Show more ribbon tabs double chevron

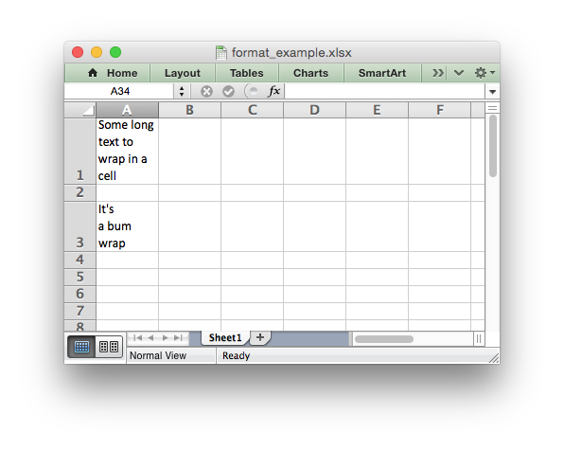point(437,73)
